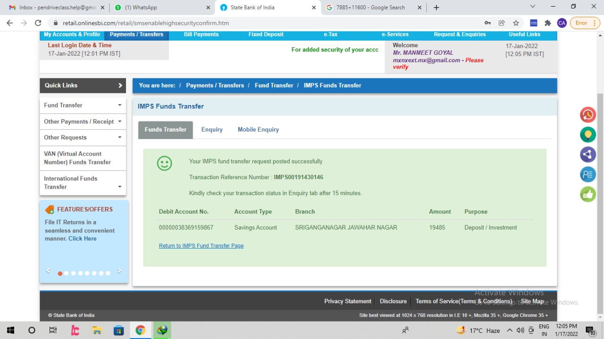Image resolution: width=604 pixels, height=339 pixels.
Task: Open the Mobile Enquiry tab
Action: point(258,130)
